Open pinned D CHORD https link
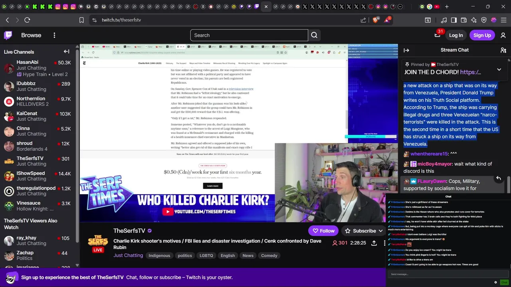 click(x=470, y=72)
